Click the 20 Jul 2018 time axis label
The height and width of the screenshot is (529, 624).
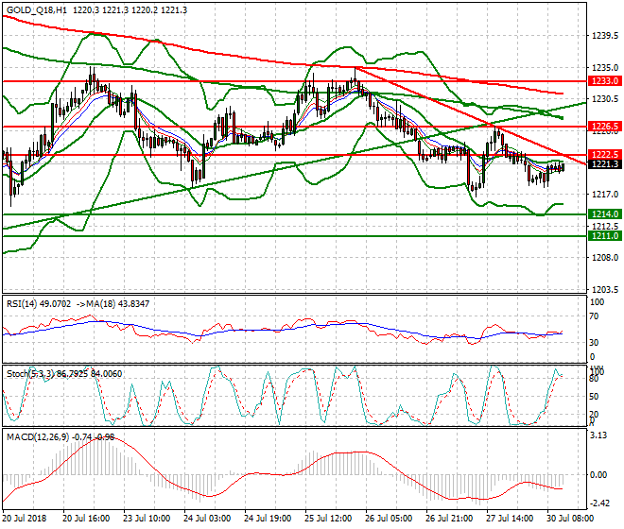(x=25, y=519)
